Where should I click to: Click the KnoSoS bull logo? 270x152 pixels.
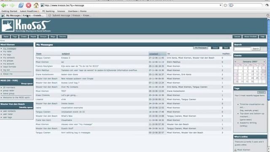point(8,26)
